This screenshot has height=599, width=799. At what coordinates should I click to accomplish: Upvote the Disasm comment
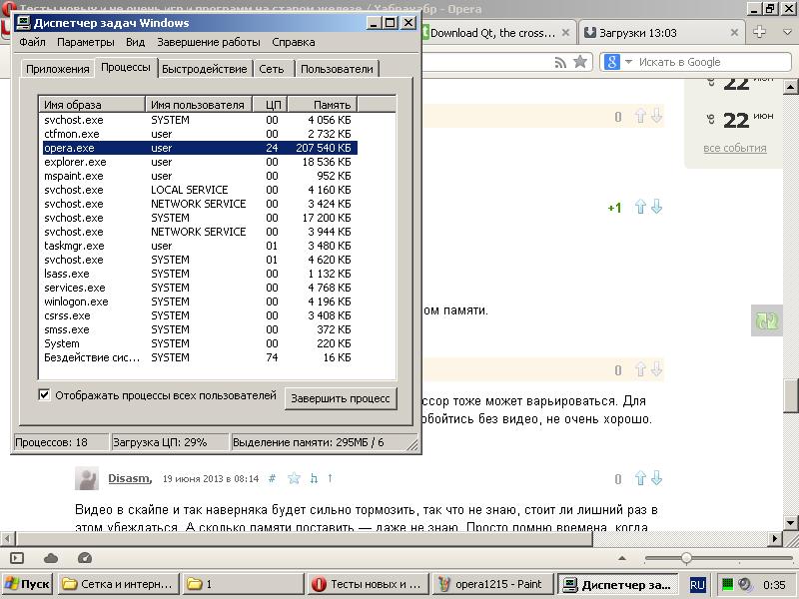(x=640, y=478)
